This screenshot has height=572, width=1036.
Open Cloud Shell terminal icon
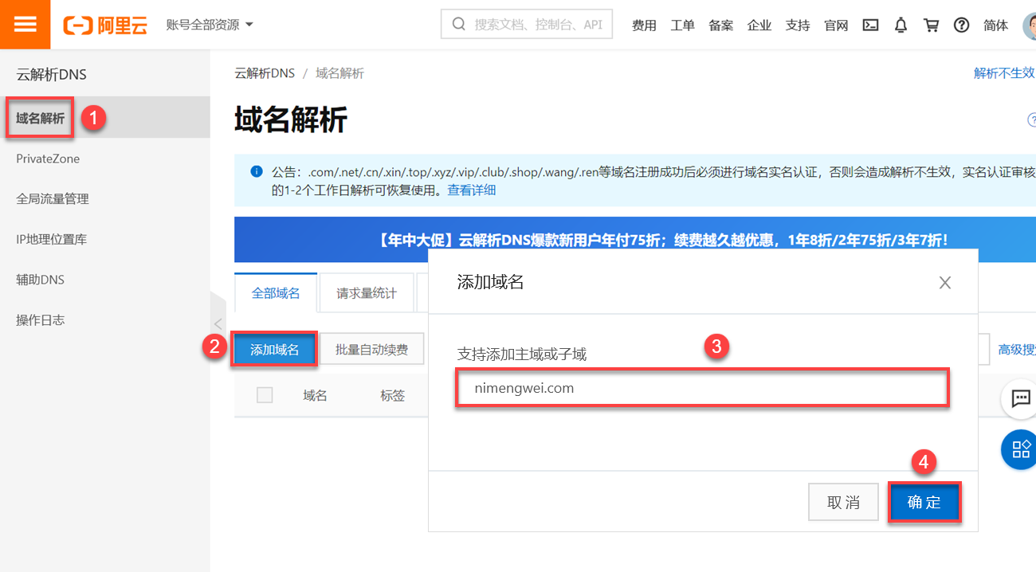coord(871,25)
